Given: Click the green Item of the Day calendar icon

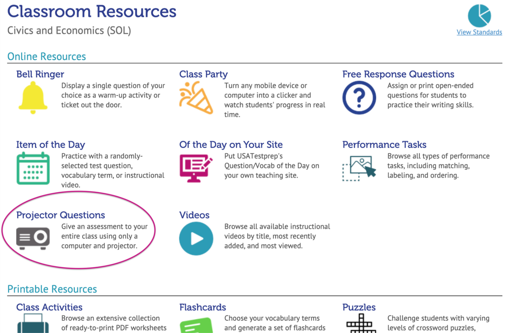Looking at the screenshot, I should pos(33,168).
